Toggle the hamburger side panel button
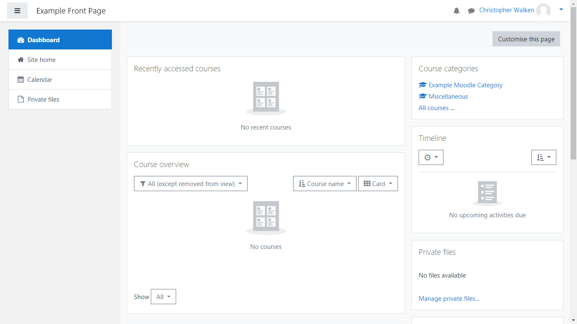This screenshot has width=577, height=324. tap(17, 11)
